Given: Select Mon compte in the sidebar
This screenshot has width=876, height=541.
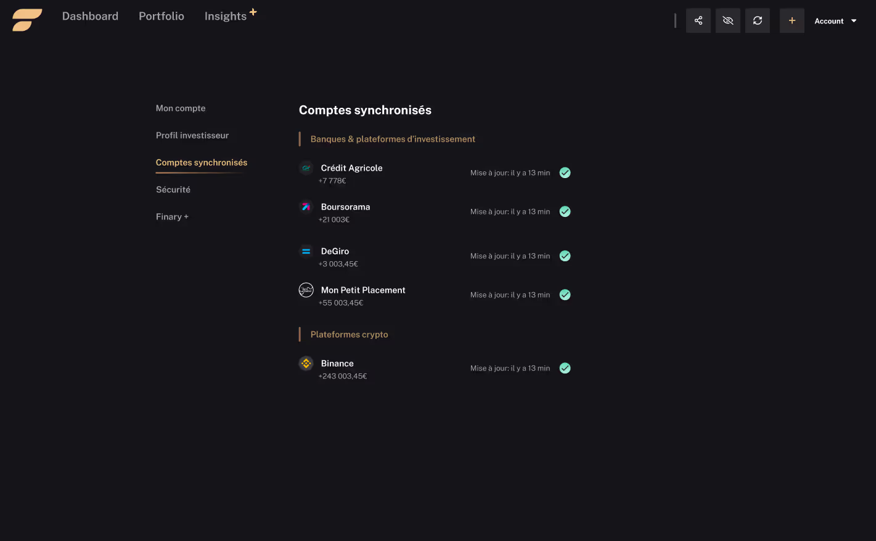Looking at the screenshot, I should 181,108.
